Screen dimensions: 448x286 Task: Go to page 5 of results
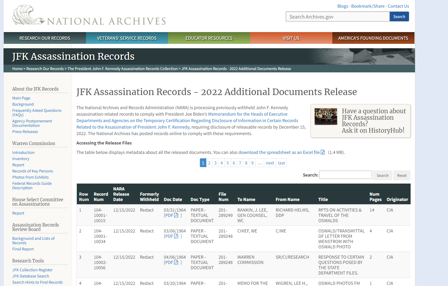tap(228, 163)
